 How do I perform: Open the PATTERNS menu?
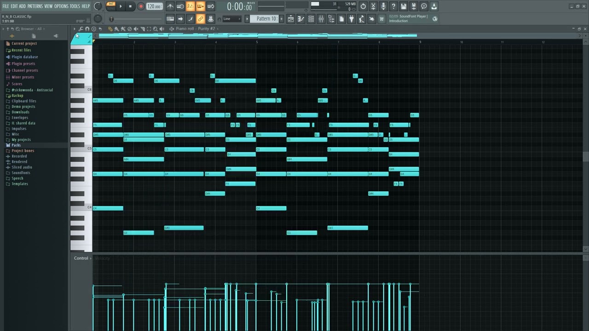35,6
